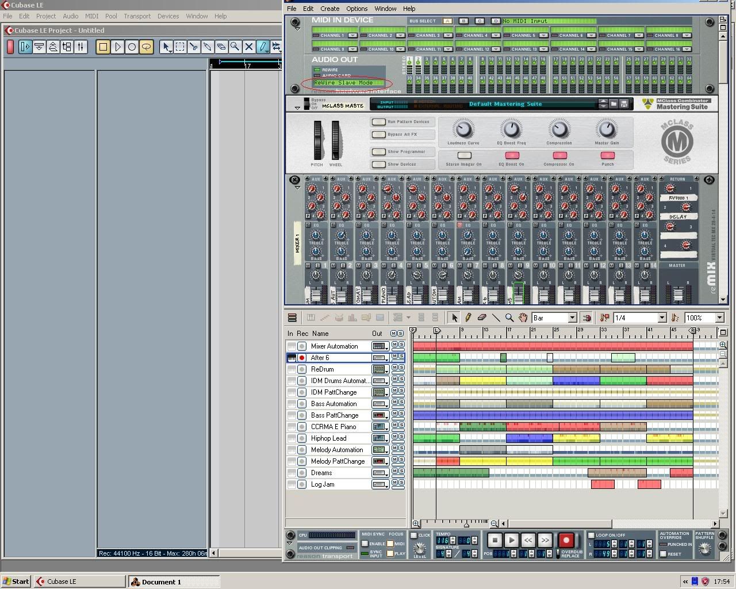Select the Glue tool in Cubase toolbar

208,47
